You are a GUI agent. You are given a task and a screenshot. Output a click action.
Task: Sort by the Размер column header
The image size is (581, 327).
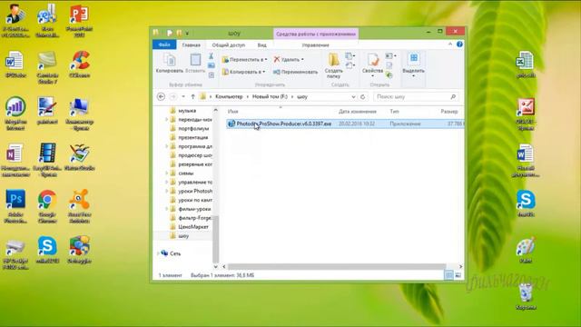(x=449, y=111)
